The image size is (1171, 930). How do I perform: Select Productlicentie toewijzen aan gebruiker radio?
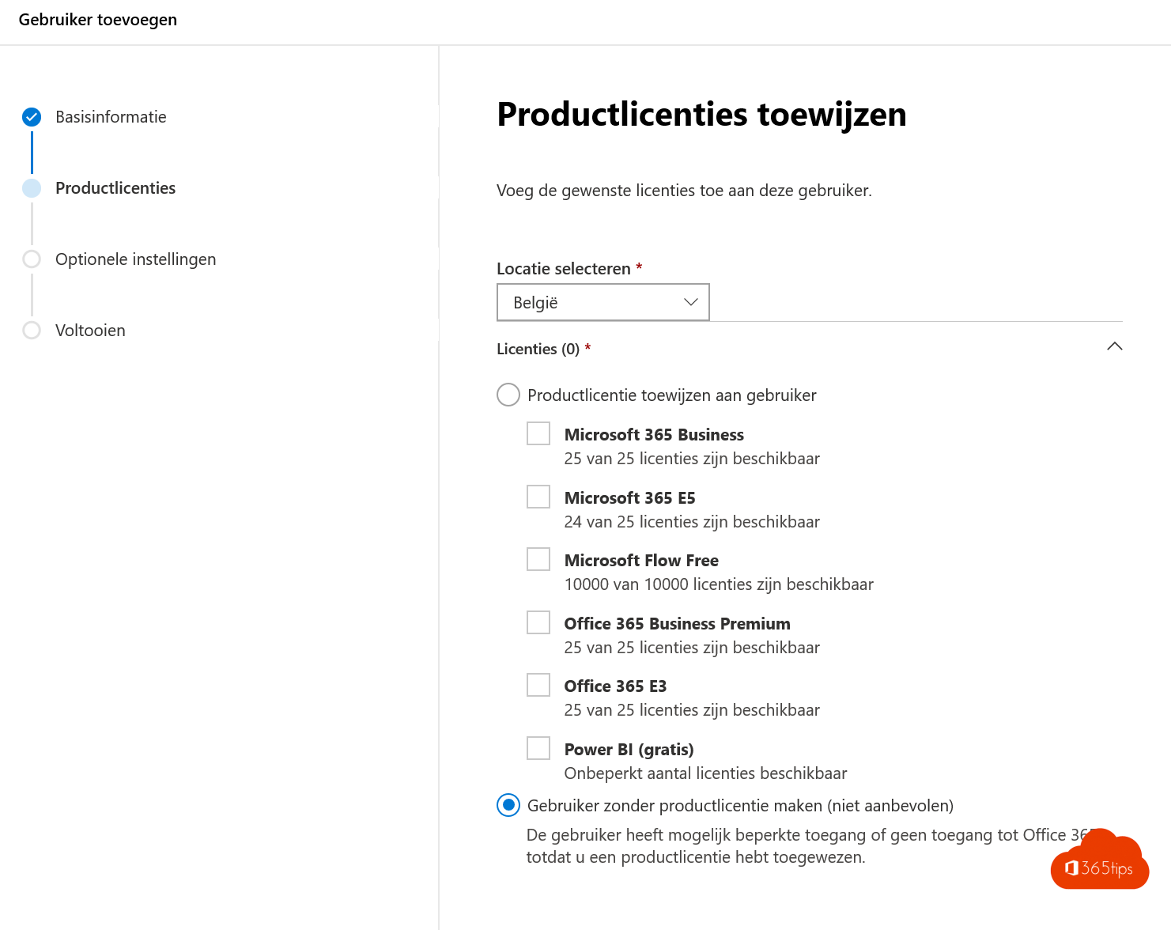point(508,395)
